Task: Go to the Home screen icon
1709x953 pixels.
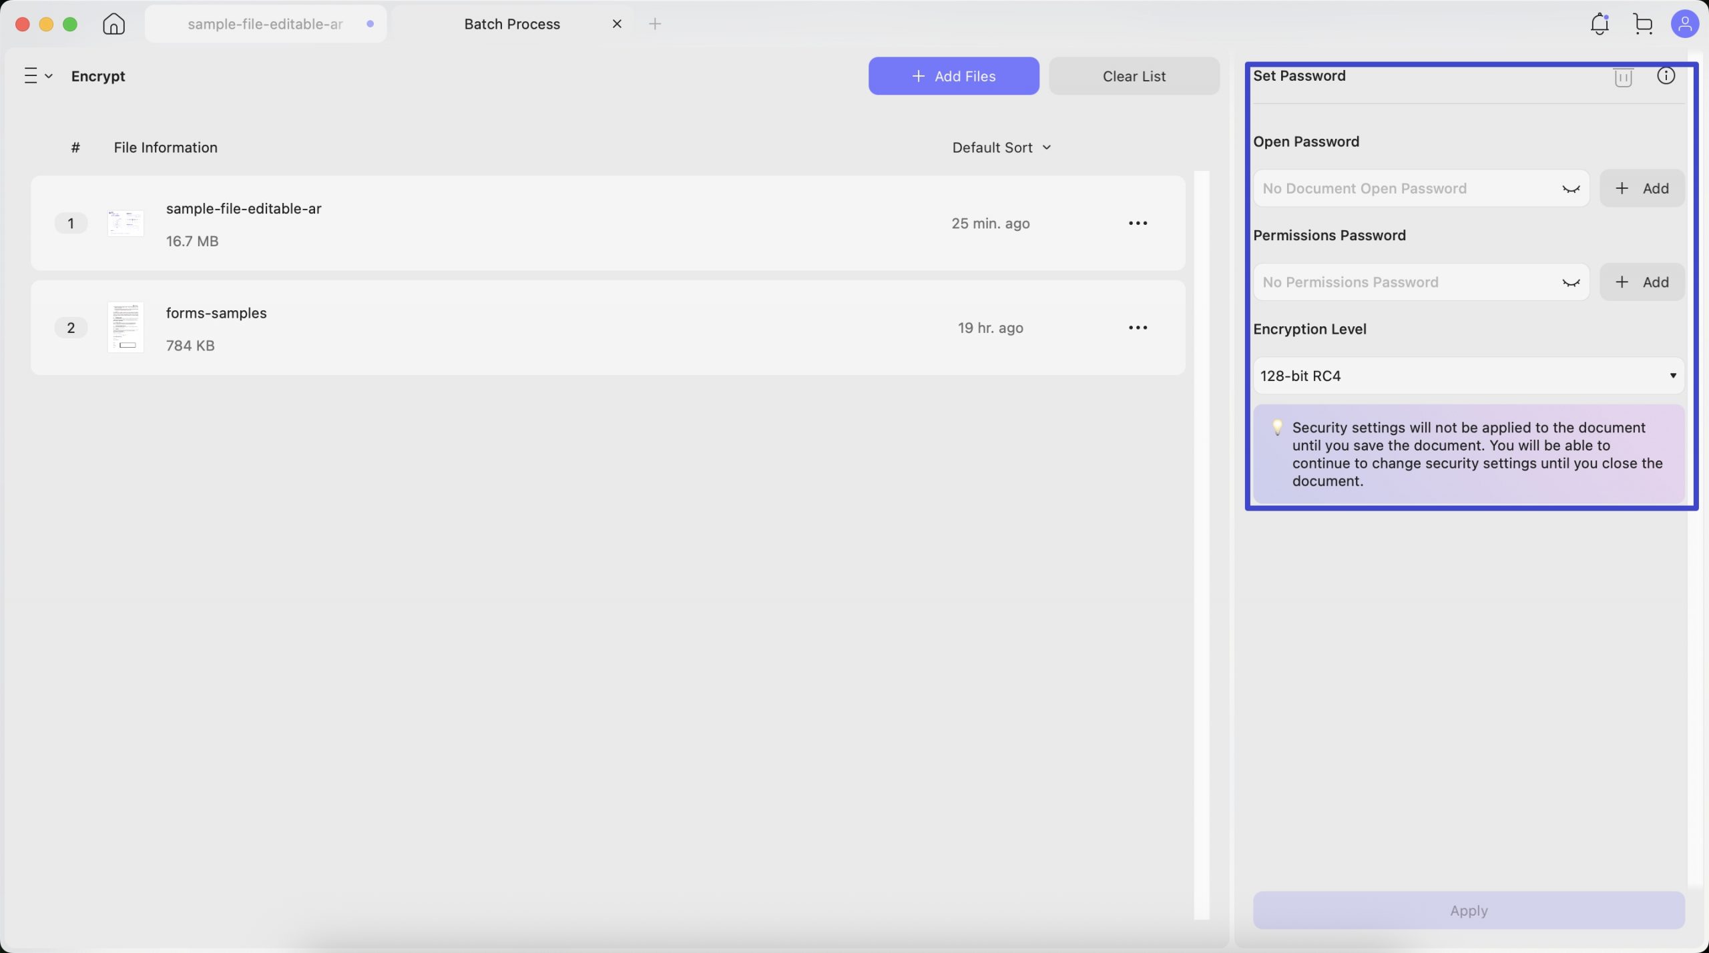Action: point(114,24)
